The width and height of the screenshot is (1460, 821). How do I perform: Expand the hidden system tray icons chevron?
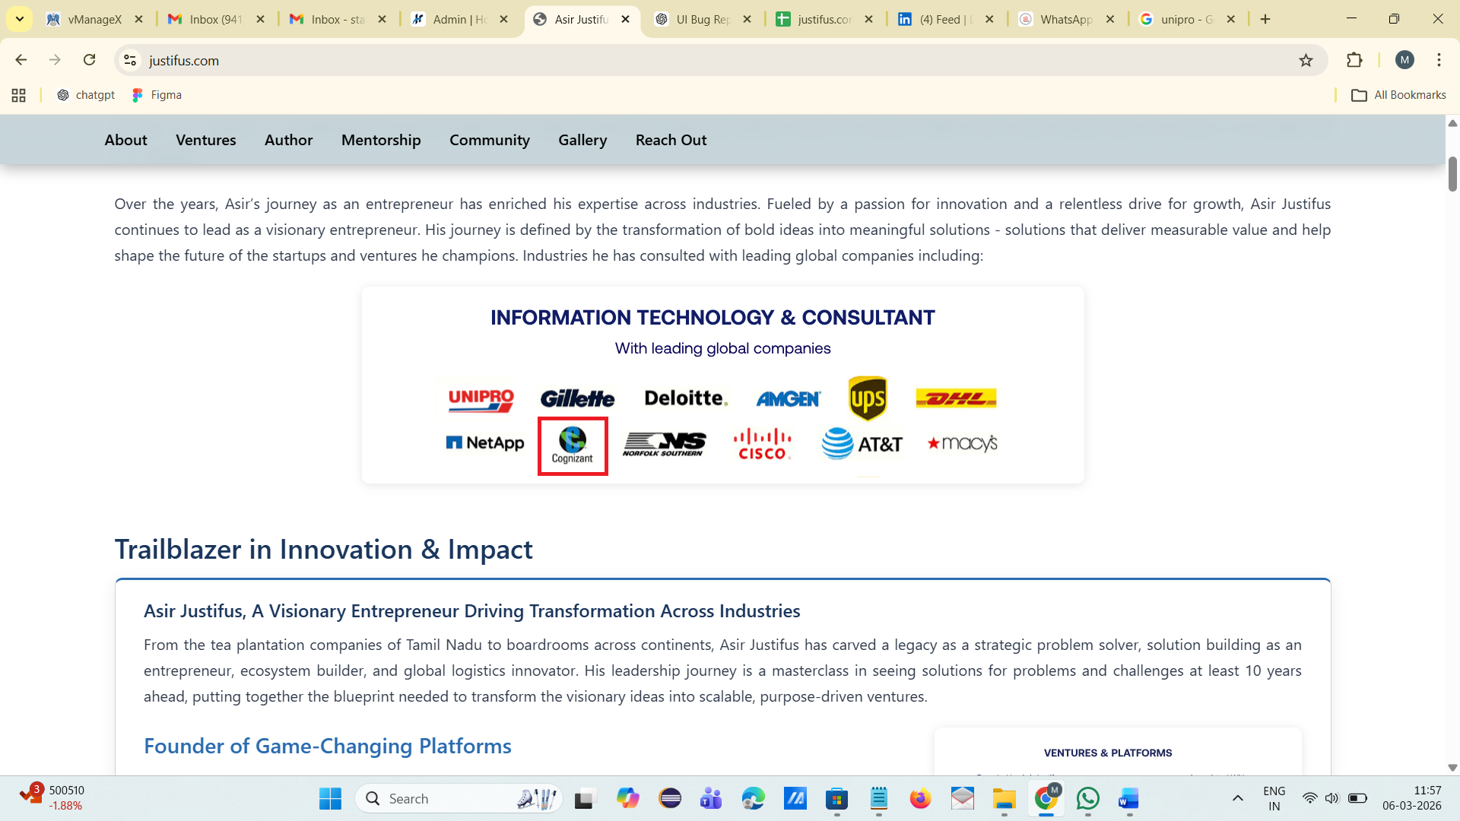[1237, 798]
